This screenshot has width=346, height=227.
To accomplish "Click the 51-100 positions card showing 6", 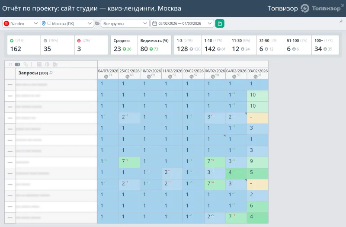I will click(x=298, y=45).
